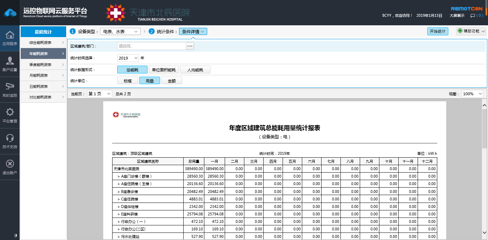Open the message bubble icon in header
Viewport: 488px width, 240px height.
[473, 16]
